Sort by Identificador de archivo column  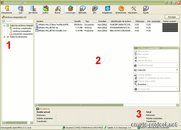click(122, 21)
